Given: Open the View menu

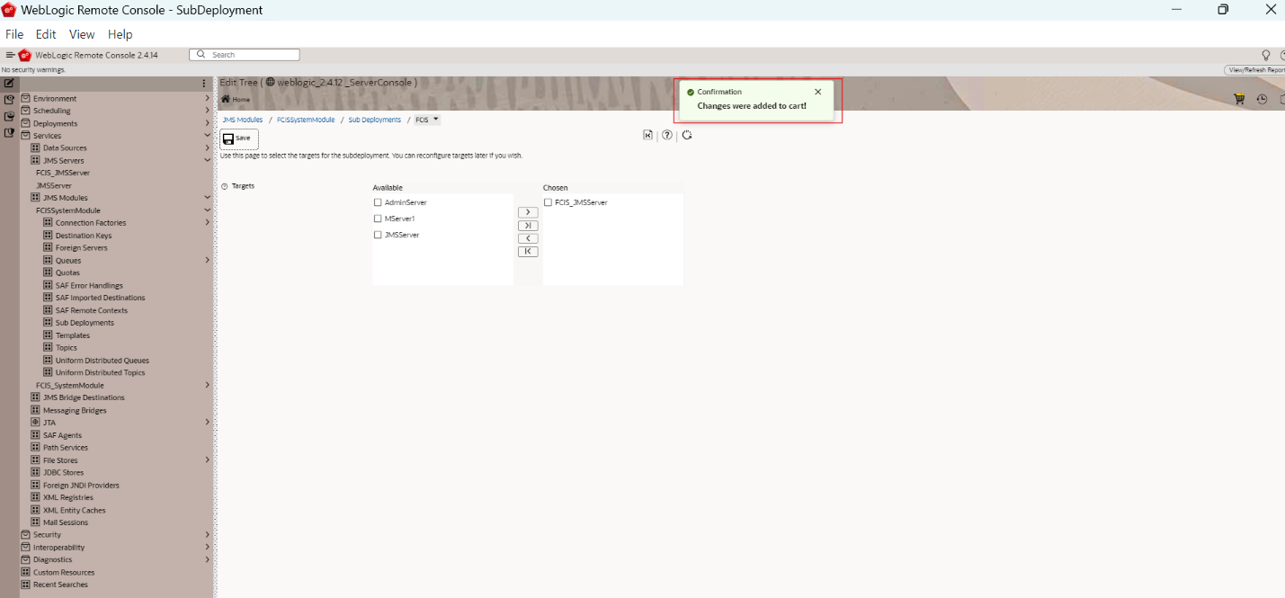Looking at the screenshot, I should tap(82, 34).
